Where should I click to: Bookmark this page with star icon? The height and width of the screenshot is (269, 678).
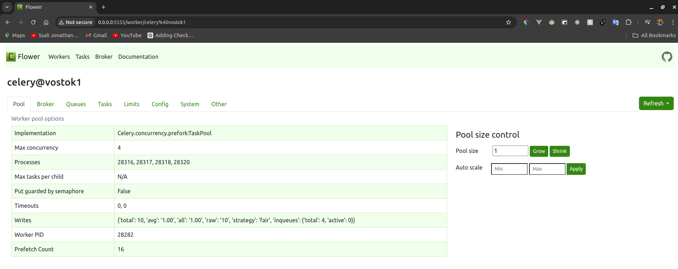508,22
